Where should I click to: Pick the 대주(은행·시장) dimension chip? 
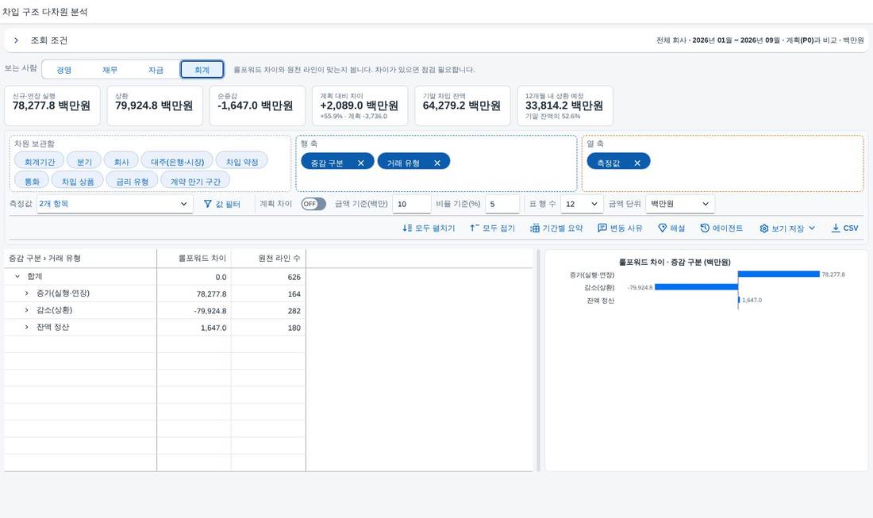[x=177, y=162]
